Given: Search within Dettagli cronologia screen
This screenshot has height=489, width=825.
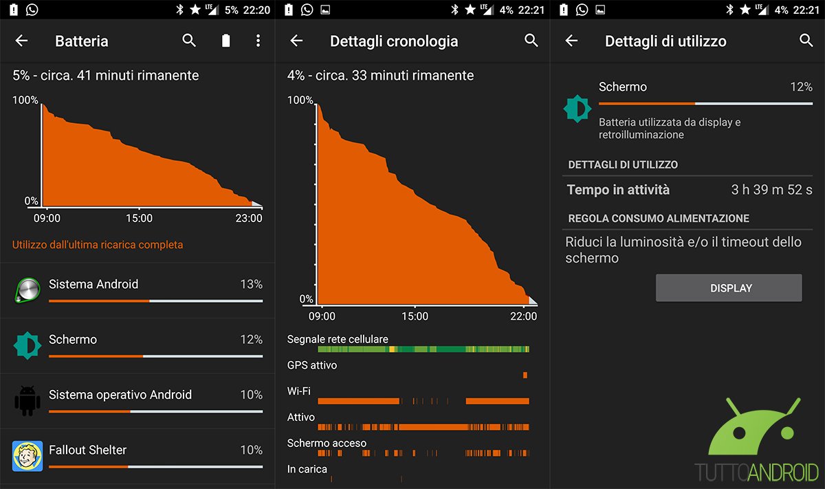Looking at the screenshot, I should (x=531, y=41).
